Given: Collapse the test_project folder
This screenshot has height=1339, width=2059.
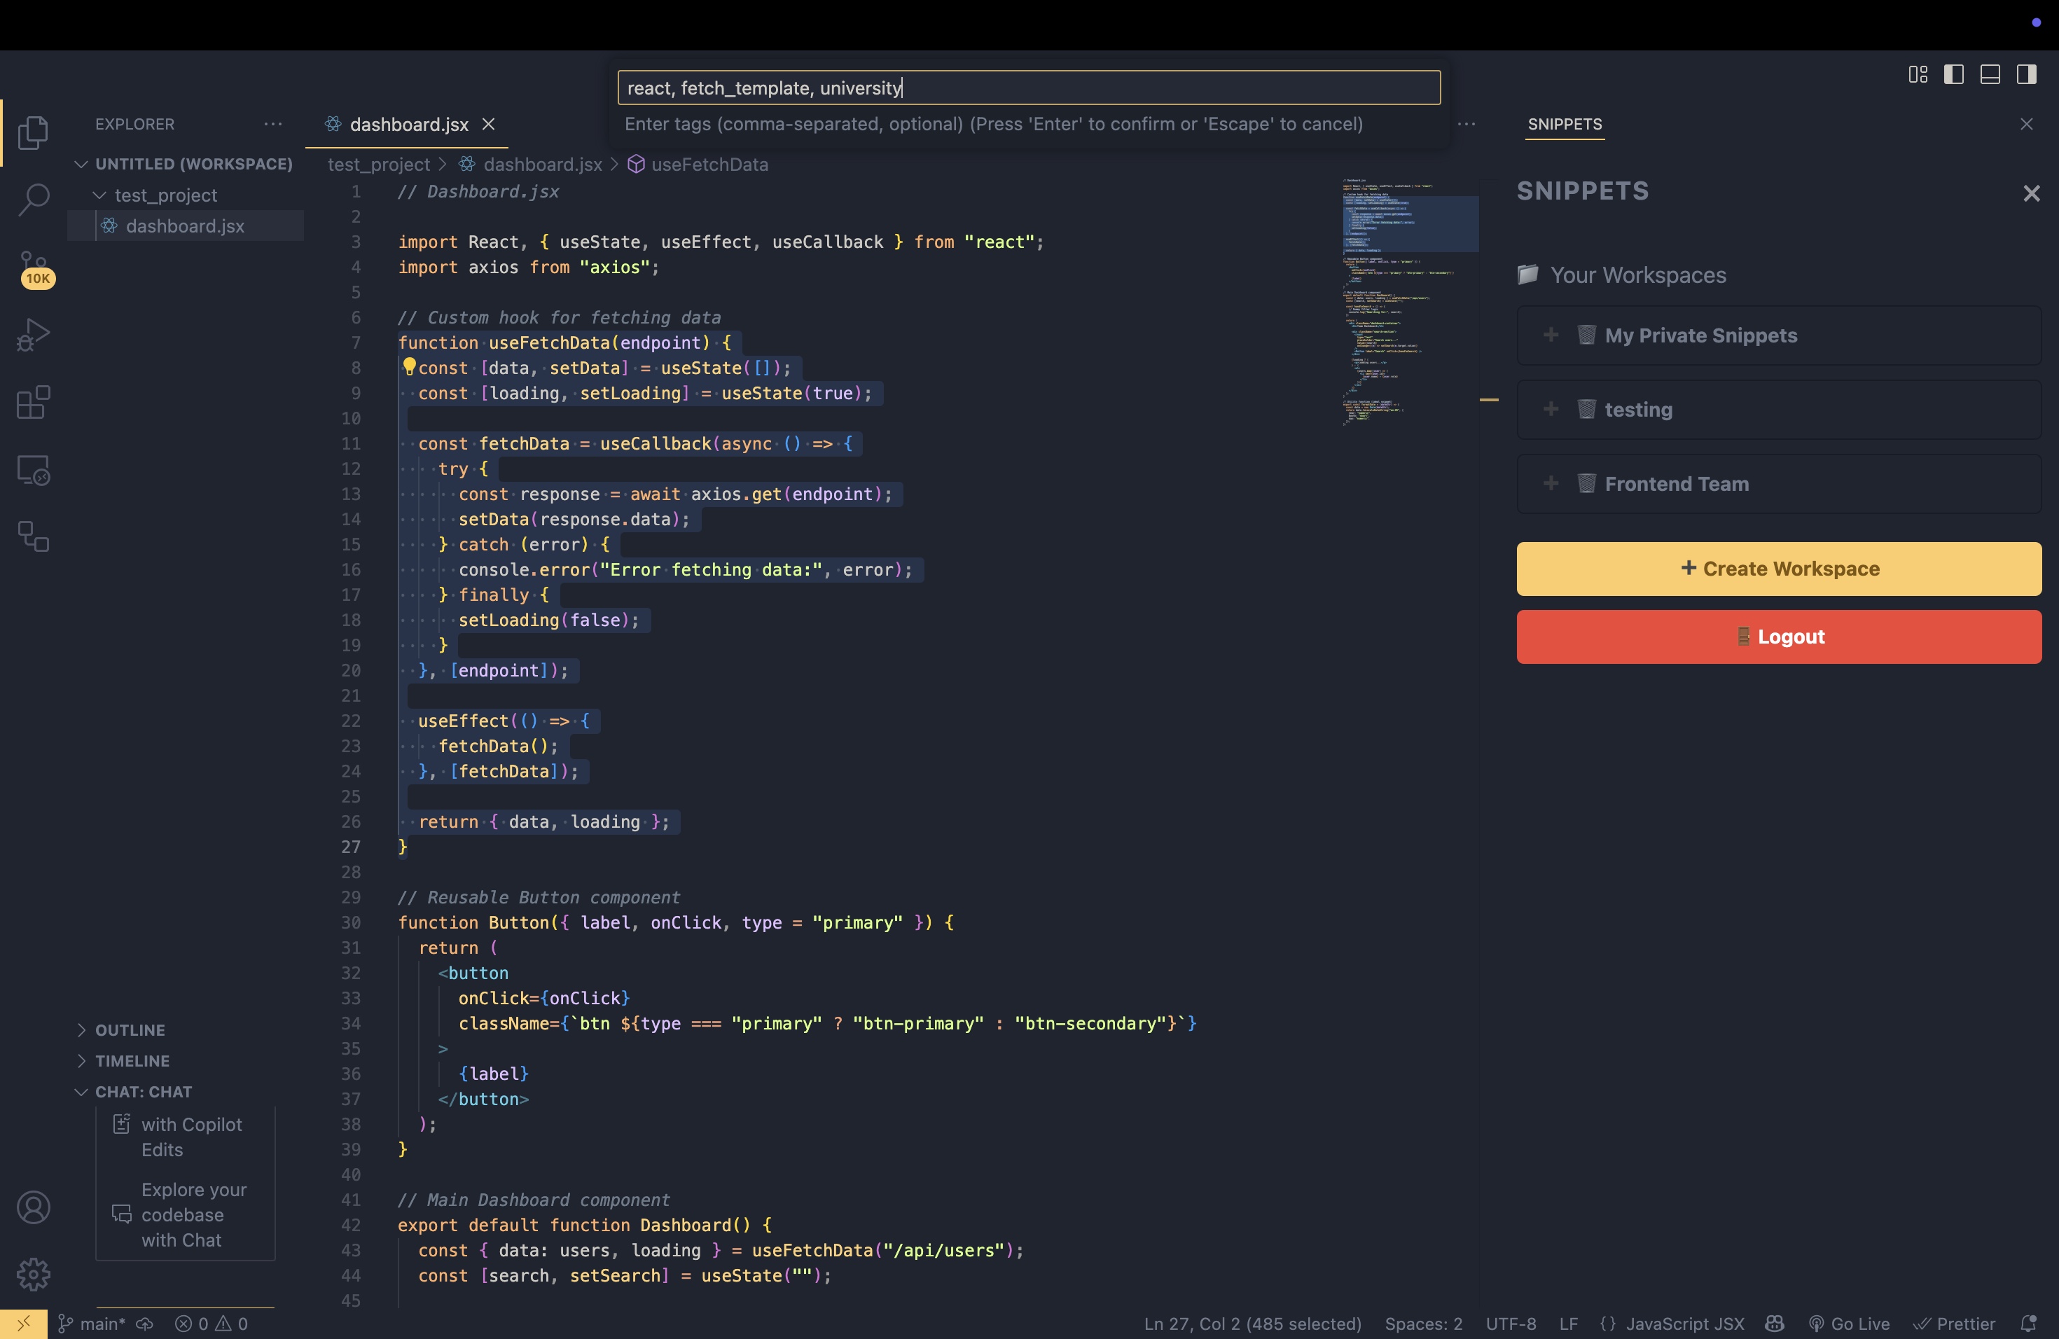Looking at the screenshot, I should pos(165,195).
